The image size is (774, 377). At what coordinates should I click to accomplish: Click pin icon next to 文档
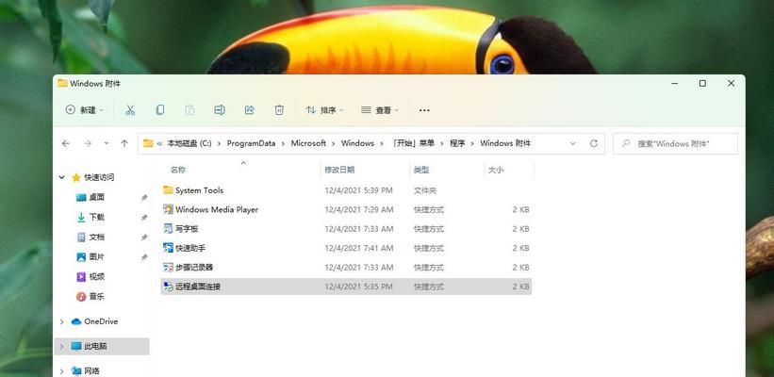[x=144, y=237]
